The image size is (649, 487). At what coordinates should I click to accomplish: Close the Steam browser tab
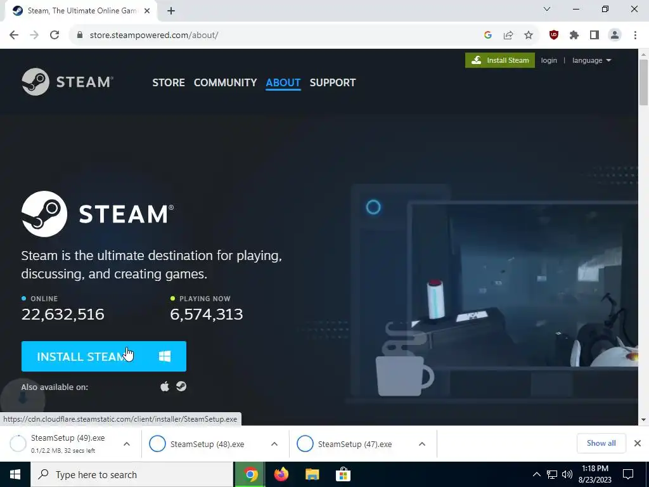[x=147, y=11]
